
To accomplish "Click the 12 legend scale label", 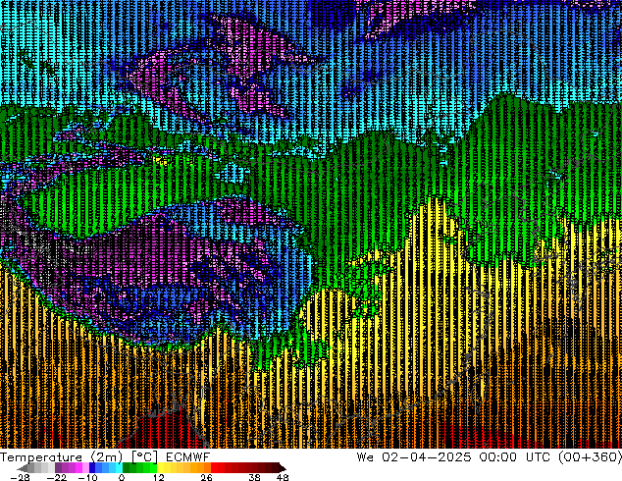I will click(x=159, y=477).
